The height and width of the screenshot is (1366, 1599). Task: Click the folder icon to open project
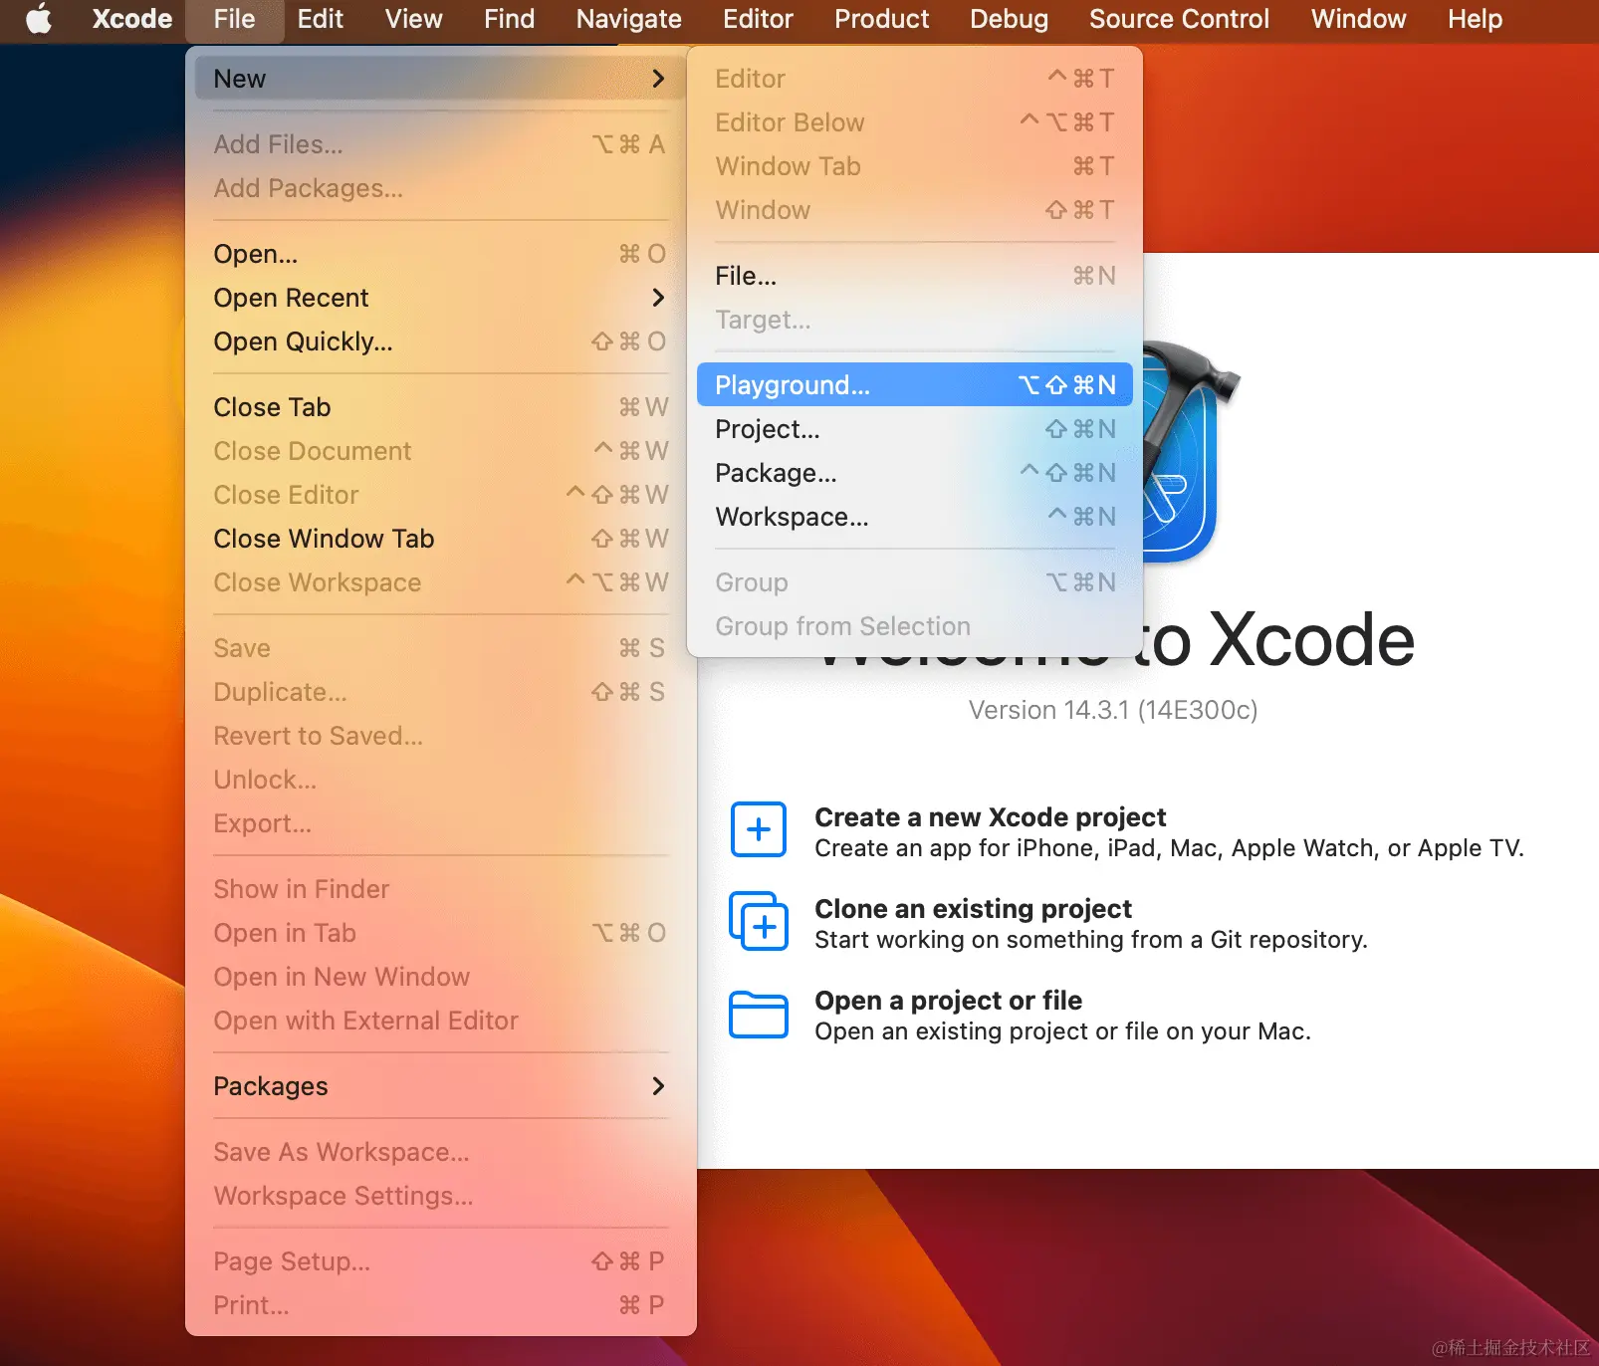pos(759,1015)
